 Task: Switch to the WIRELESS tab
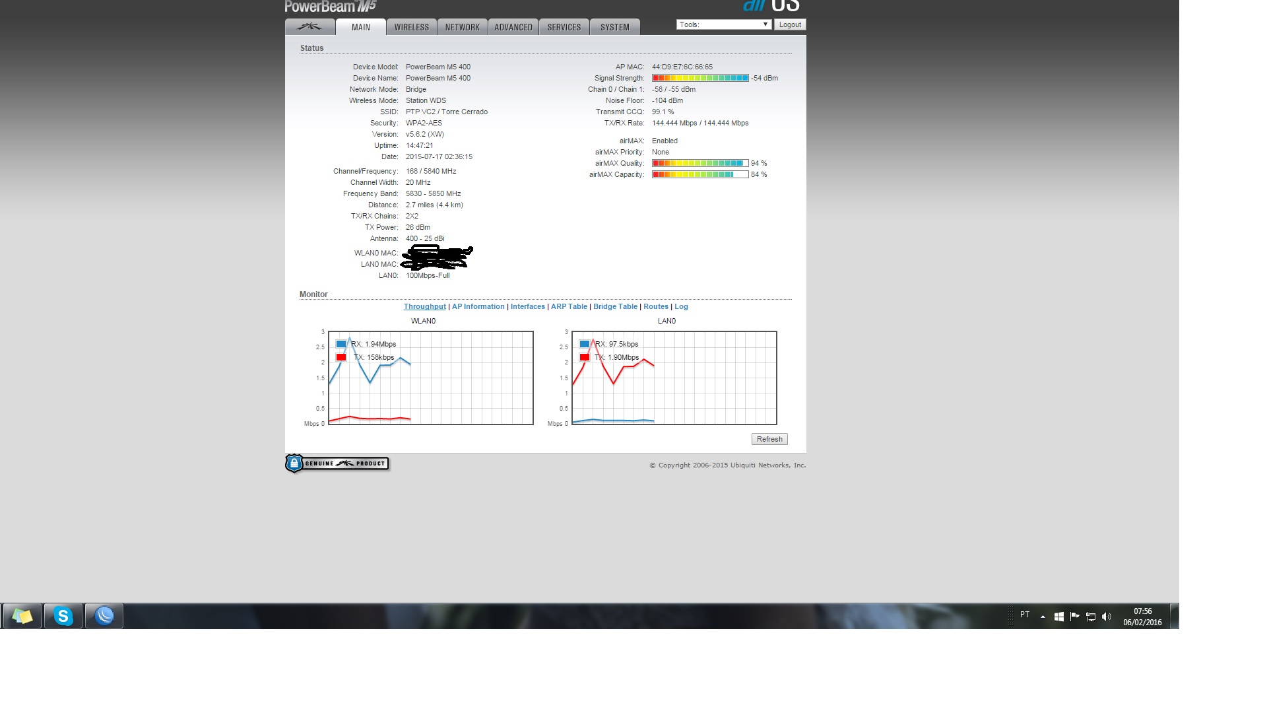[412, 27]
